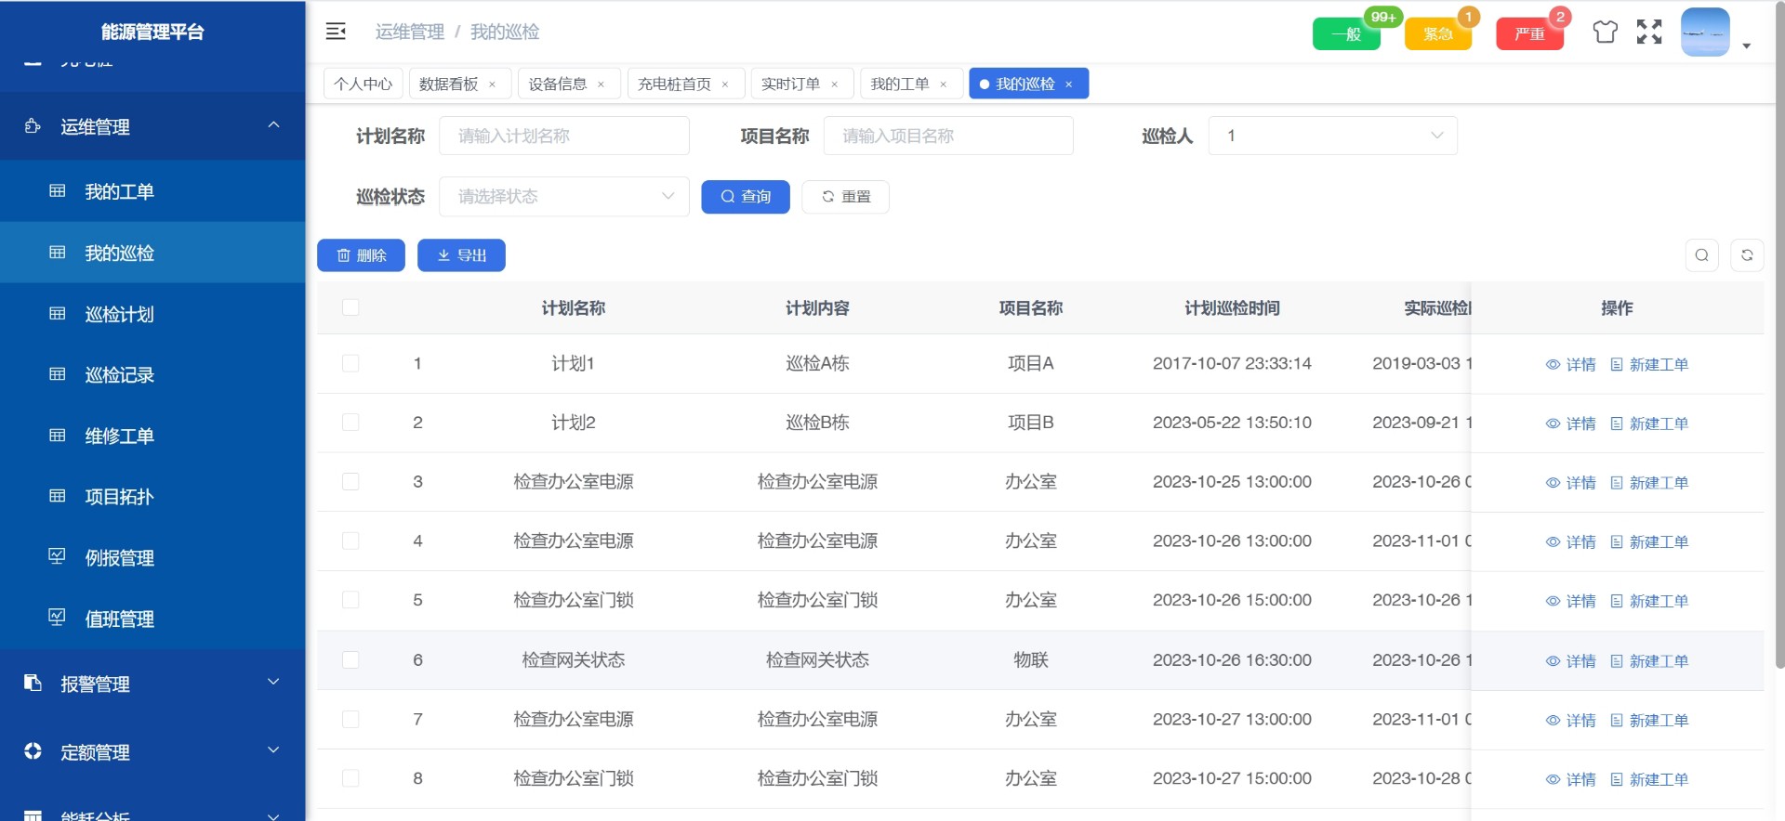1785x821 pixels.
Task: Collapse sidebar with the hamburger menu icon
Action: click(x=336, y=32)
